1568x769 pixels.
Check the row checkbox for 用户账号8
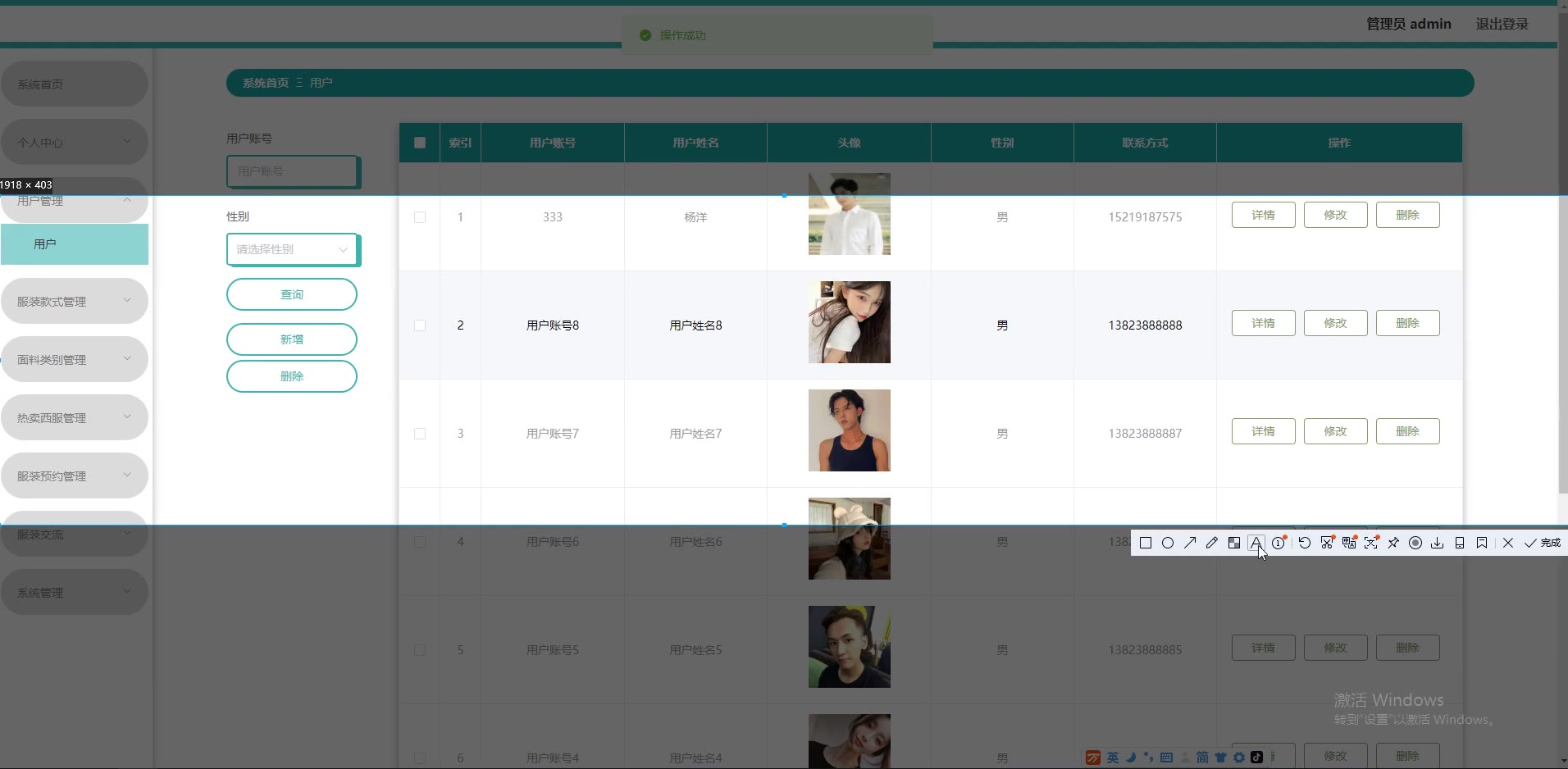click(x=420, y=325)
